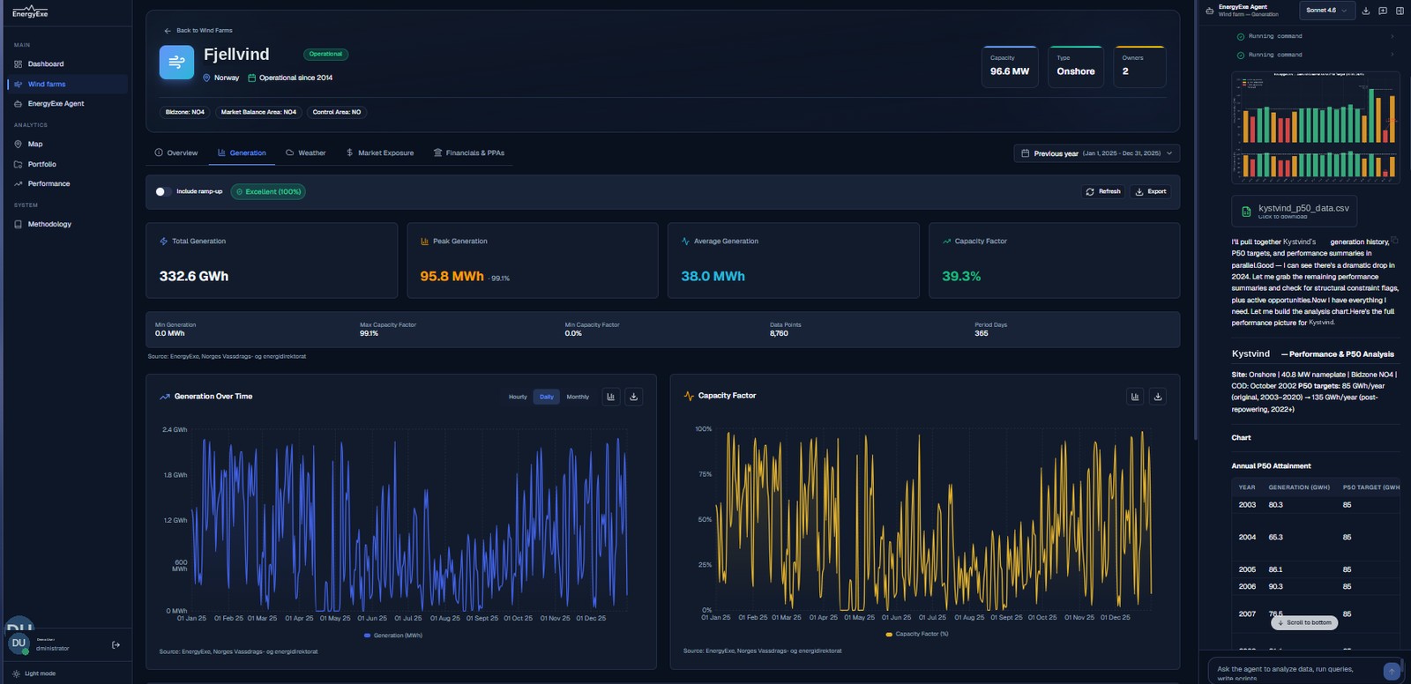Click the Total Generation card icon

pos(163,241)
